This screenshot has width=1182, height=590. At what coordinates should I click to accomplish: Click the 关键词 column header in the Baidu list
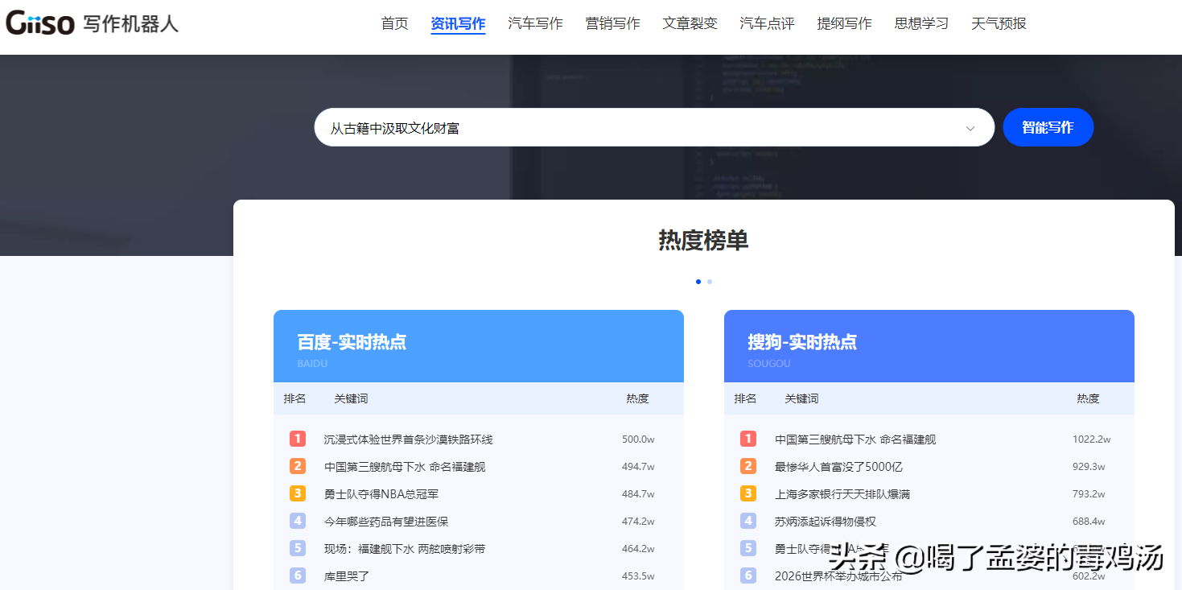pyautogui.click(x=351, y=398)
